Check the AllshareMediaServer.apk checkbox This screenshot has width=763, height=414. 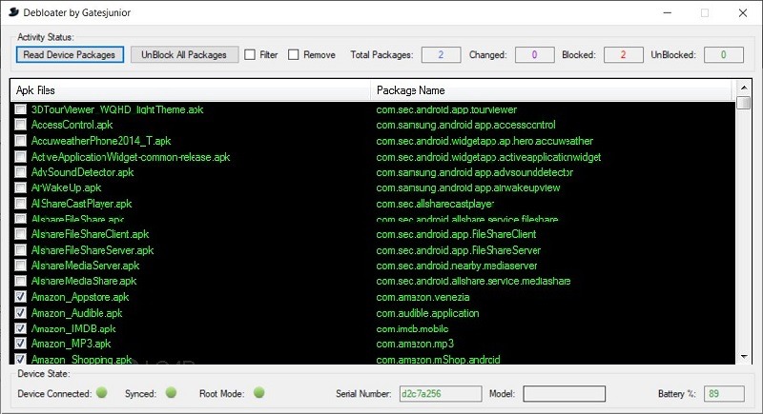[20, 266]
